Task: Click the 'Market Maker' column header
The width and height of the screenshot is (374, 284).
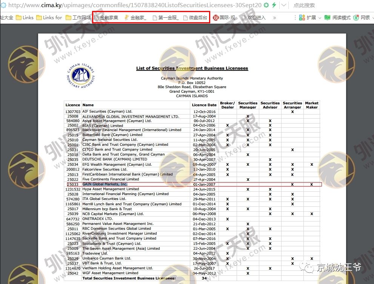Action: point(312,105)
